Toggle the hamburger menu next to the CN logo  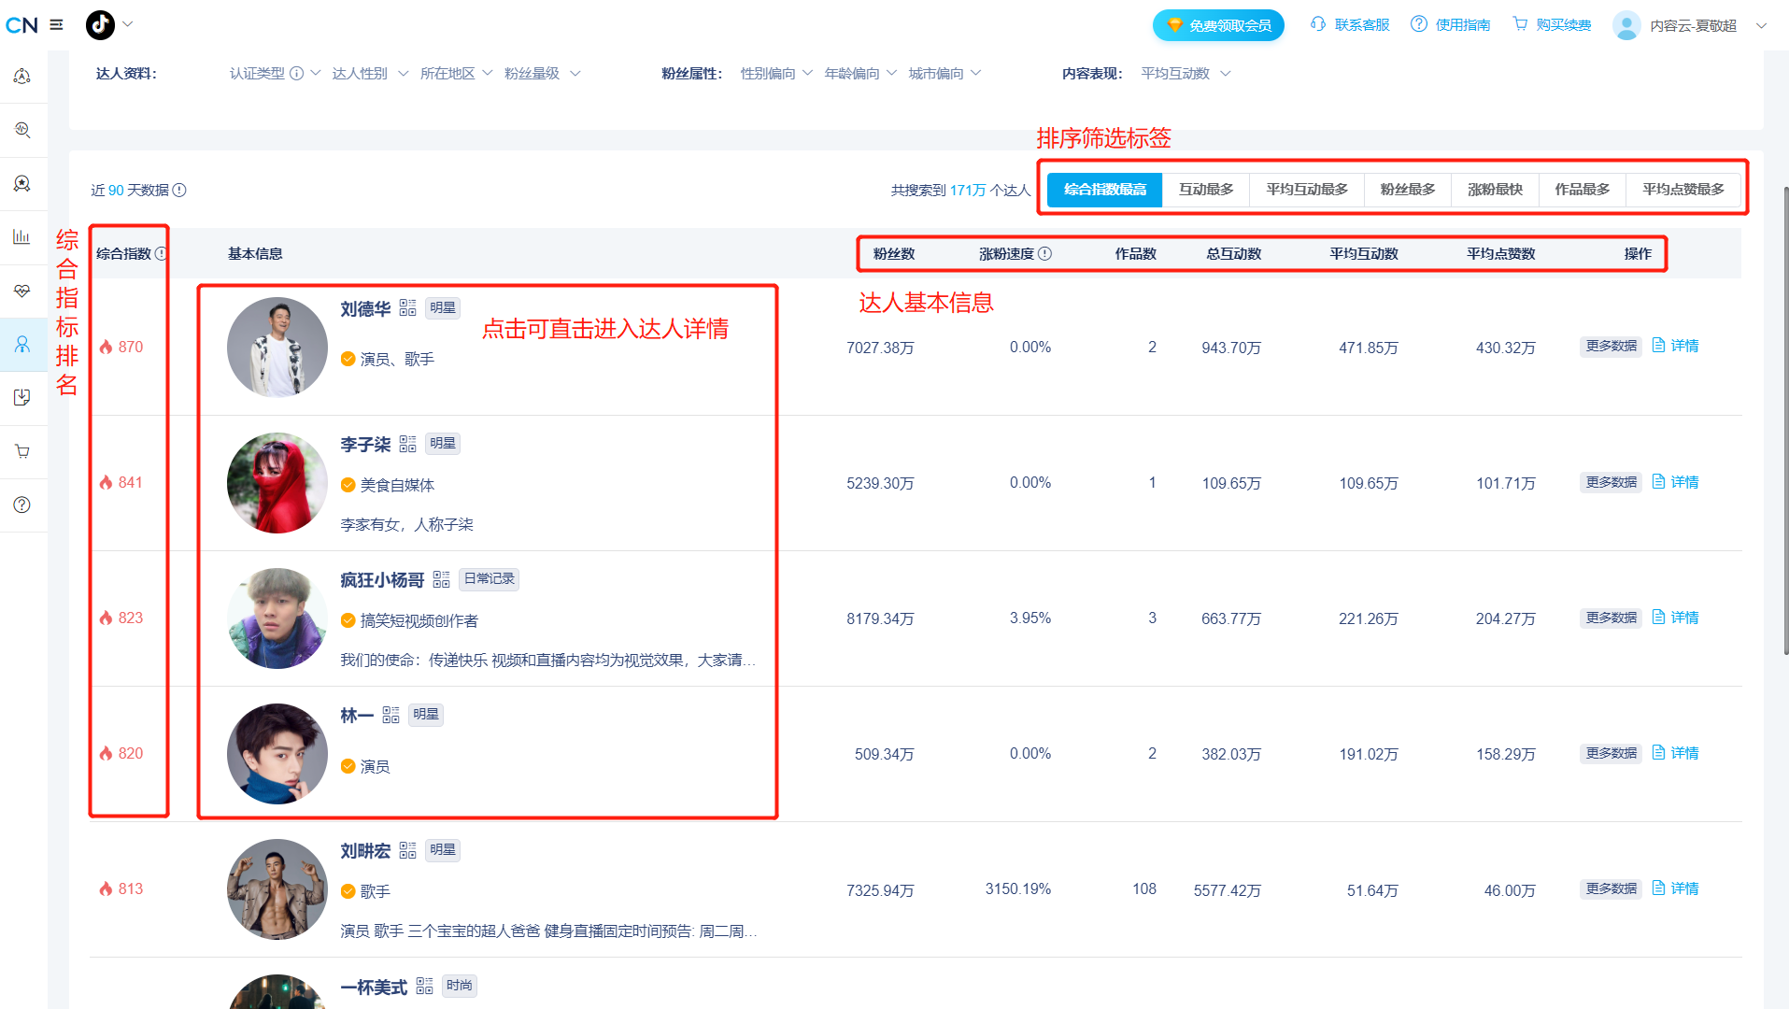click(x=56, y=25)
